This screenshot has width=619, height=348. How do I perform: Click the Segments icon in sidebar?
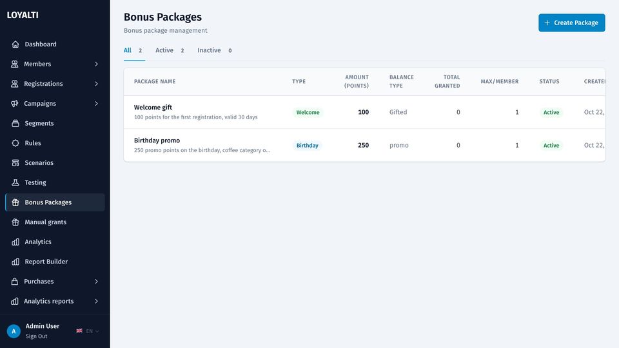click(x=15, y=123)
